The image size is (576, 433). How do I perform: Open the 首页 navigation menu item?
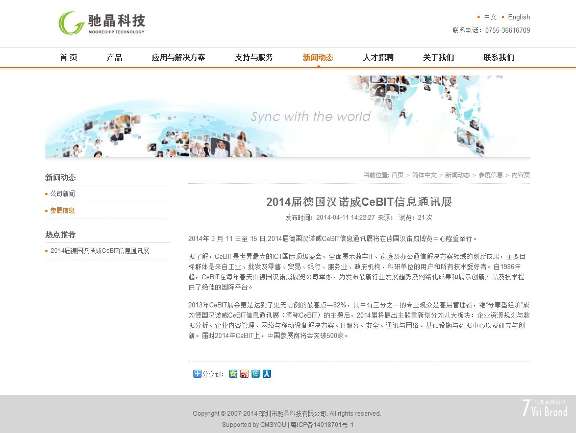(x=69, y=57)
